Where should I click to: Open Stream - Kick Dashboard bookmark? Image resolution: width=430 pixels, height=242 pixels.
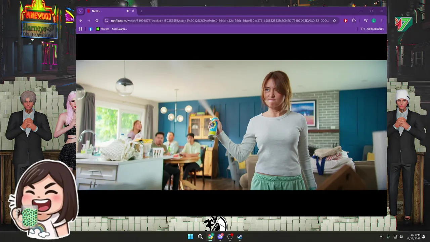click(x=112, y=29)
